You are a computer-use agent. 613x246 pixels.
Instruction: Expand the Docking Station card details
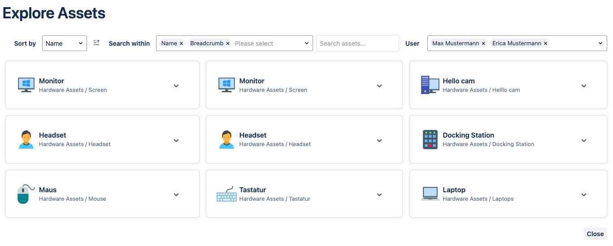pos(584,140)
